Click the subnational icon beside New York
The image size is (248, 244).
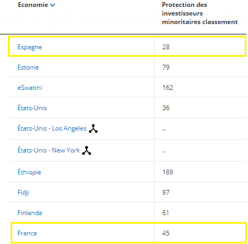pos(87,150)
